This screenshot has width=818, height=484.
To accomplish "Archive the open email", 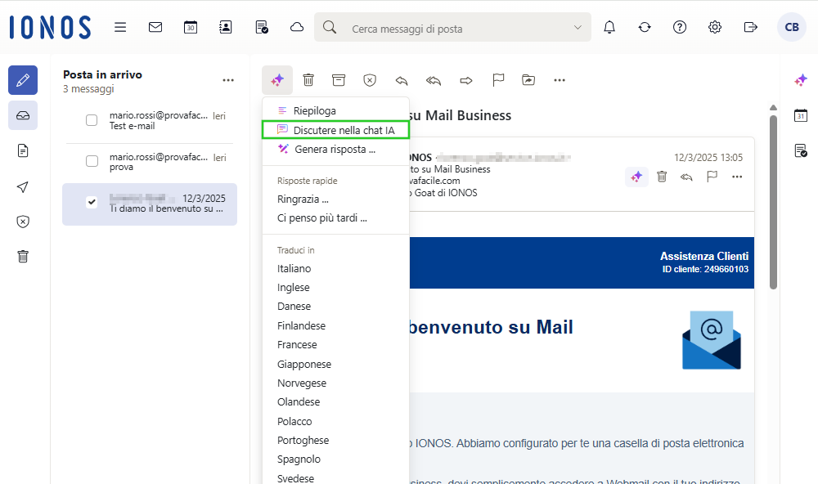I will [x=339, y=80].
